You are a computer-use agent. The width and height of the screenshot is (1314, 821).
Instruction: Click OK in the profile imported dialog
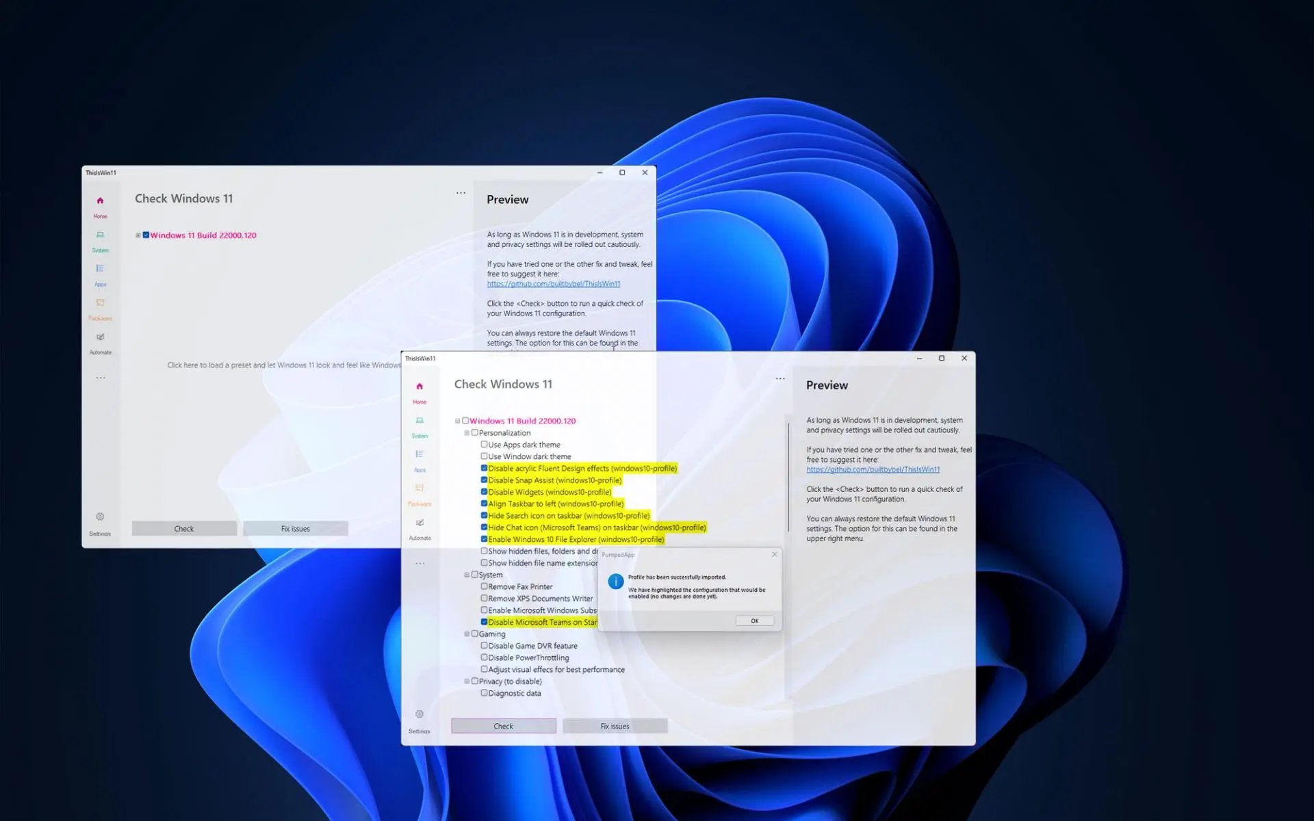coord(754,621)
